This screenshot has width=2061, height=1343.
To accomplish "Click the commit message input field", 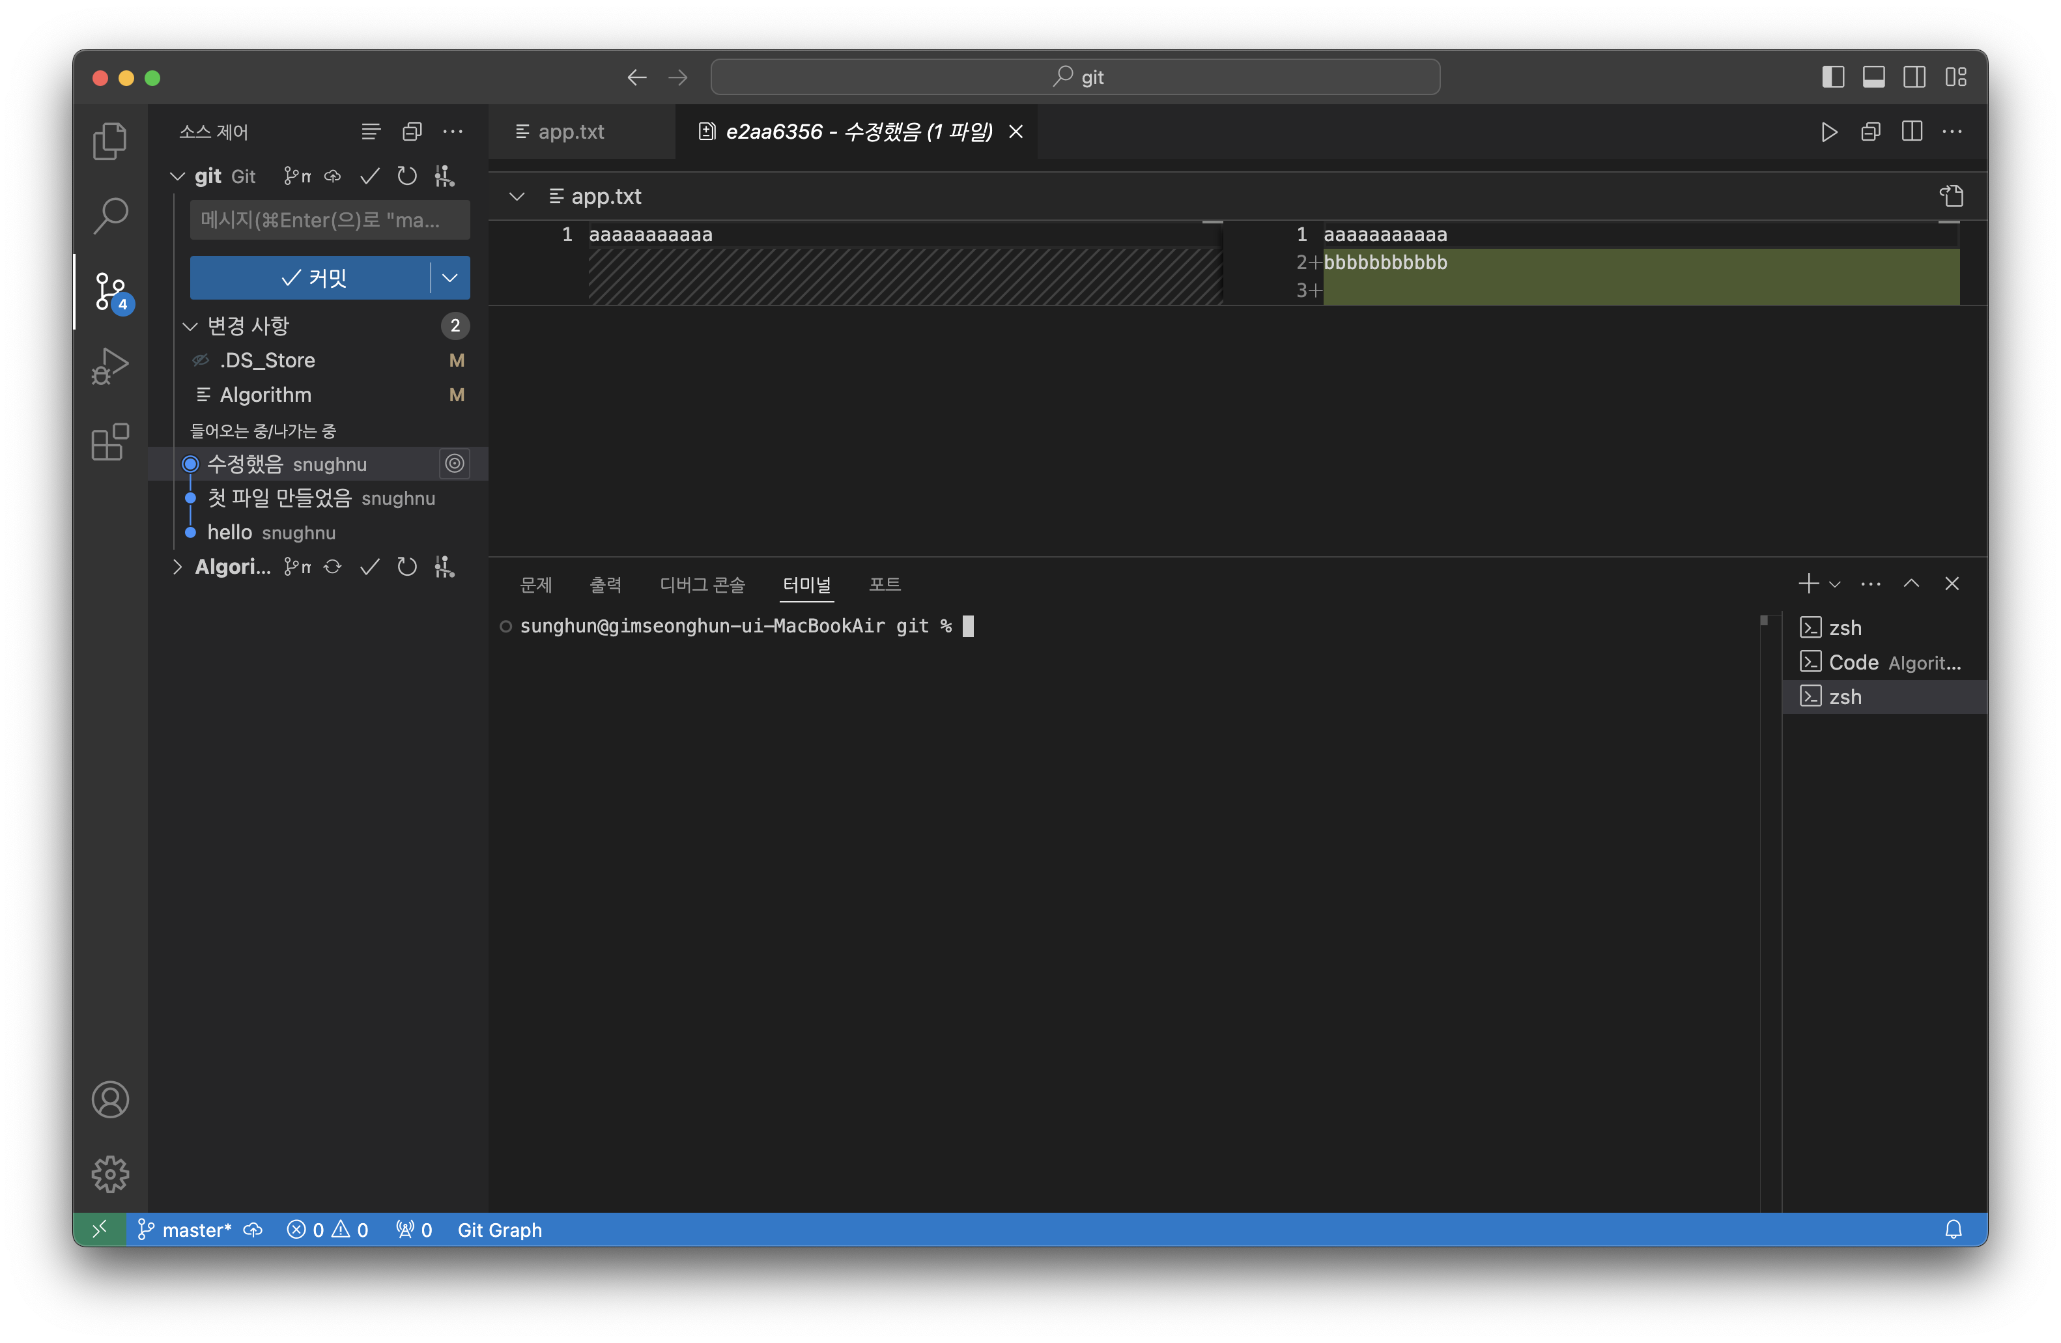I will [x=329, y=220].
